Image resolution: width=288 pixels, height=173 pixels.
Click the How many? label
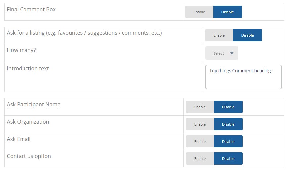pyautogui.click(x=21, y=50)
